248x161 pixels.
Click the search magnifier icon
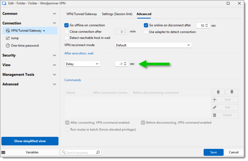98,152
